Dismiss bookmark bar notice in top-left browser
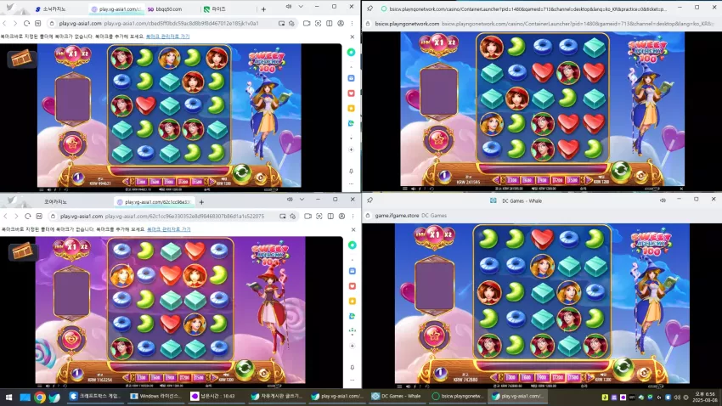The image size is (722, 406). click(353, 37)
